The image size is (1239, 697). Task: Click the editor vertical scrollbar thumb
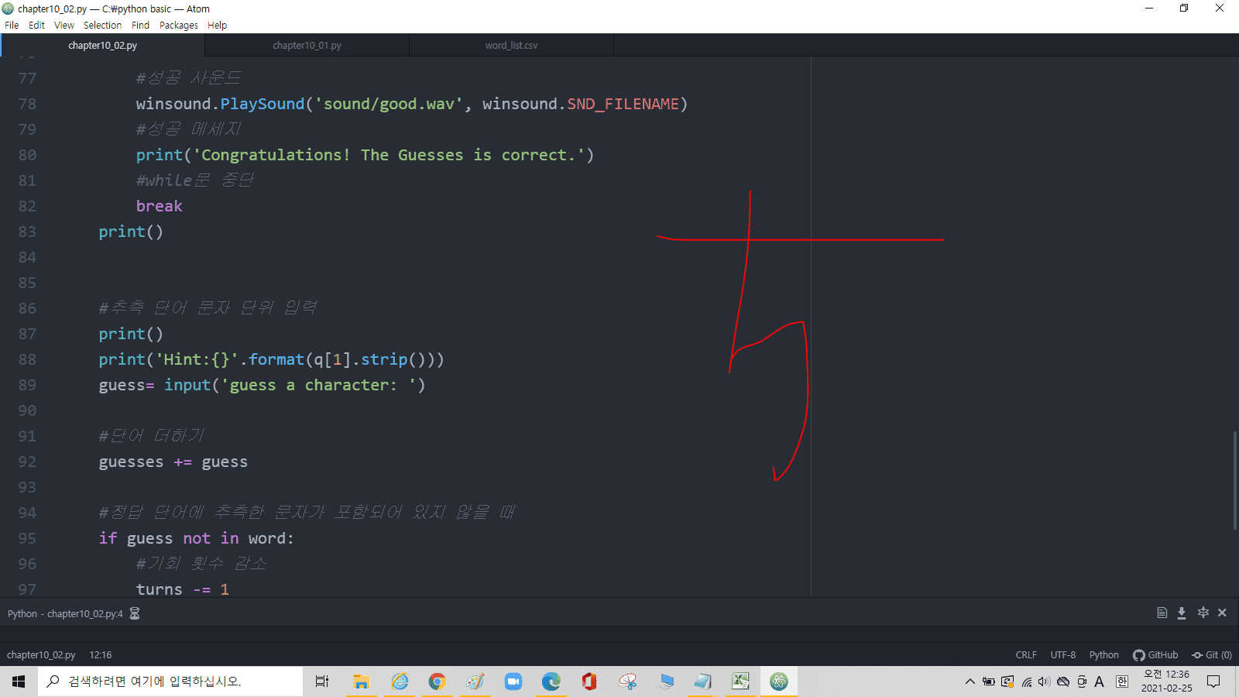pos(1235,480)
